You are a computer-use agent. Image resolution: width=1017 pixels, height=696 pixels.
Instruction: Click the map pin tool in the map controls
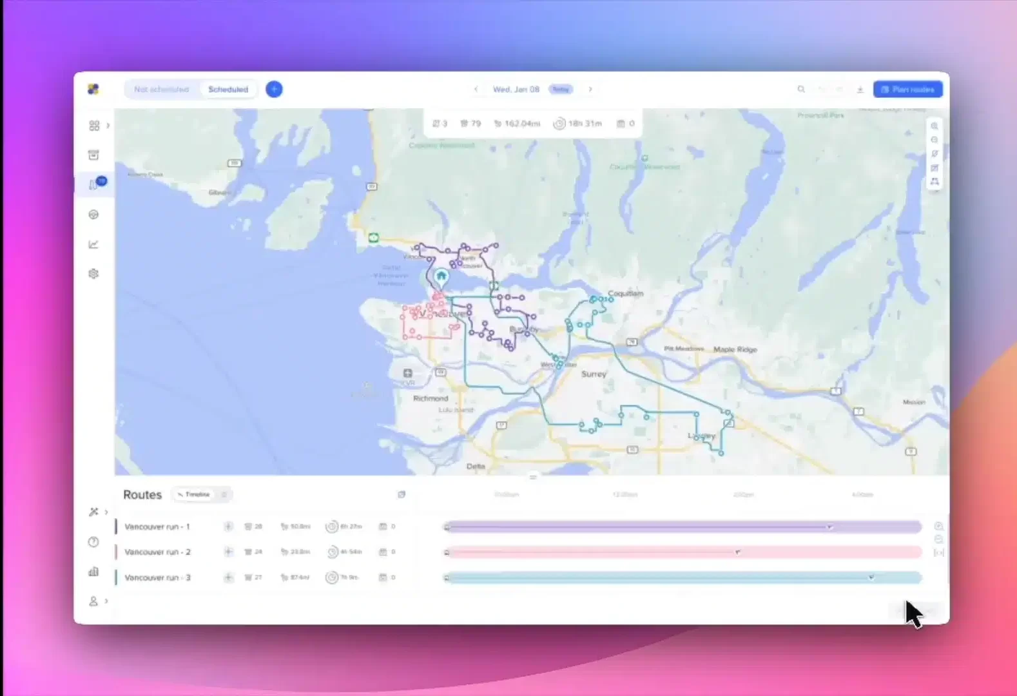(935, 154)
